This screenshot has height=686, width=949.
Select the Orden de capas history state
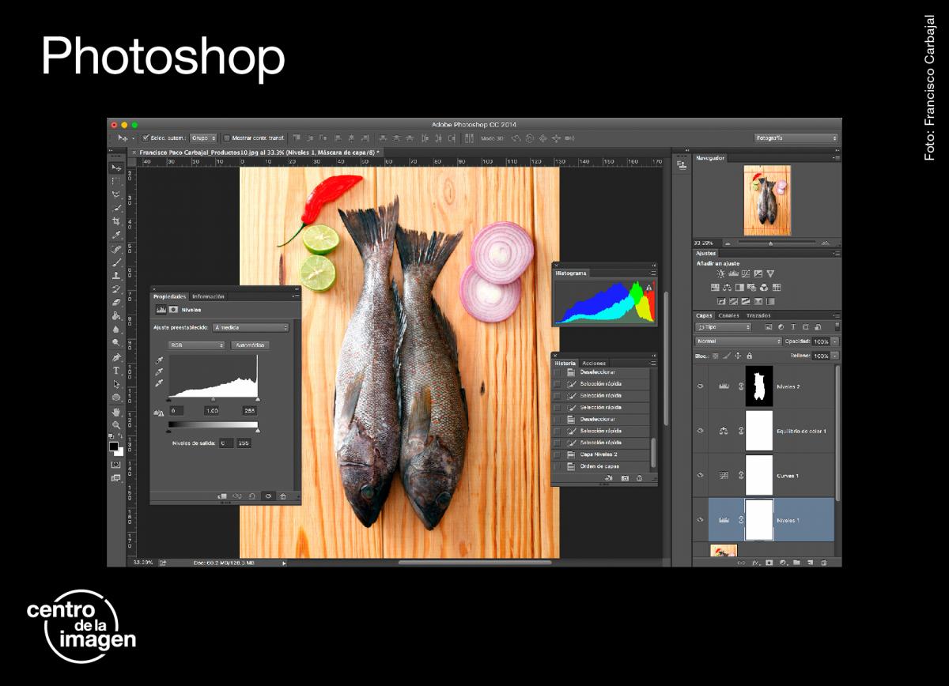600,466
